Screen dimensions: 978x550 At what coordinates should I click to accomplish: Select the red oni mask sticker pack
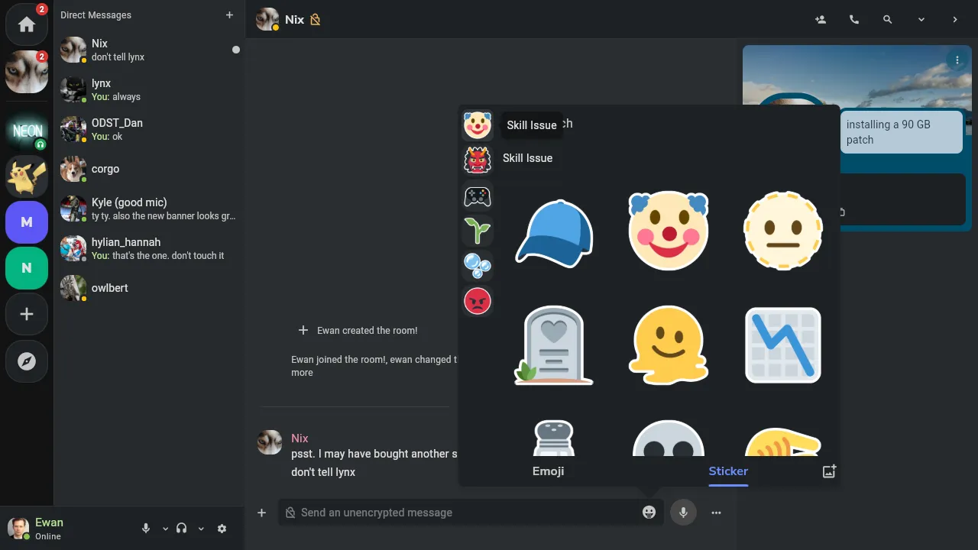tap(478, 160)
